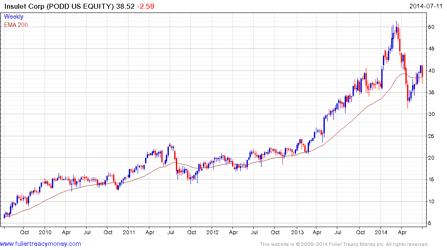Click the 50 price axis label
This screenshot has height=250, width=447.
(x=431, y=27)
